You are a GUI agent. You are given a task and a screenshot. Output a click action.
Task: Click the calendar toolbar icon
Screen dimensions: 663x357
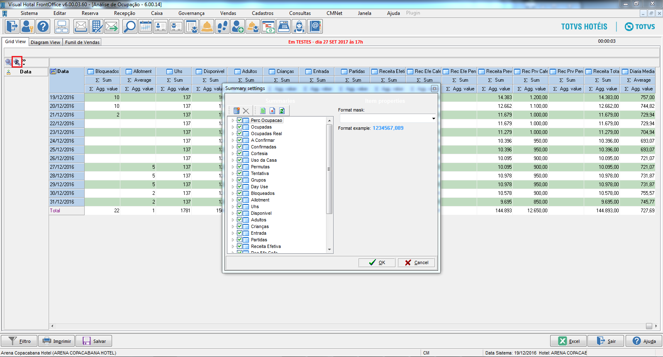[x=145, y=27]
